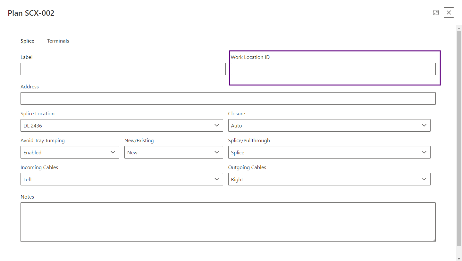Click the pop-out dialog icon
Image resolution: width=462 pixels, height=261 pixels.
pos(436,12)
